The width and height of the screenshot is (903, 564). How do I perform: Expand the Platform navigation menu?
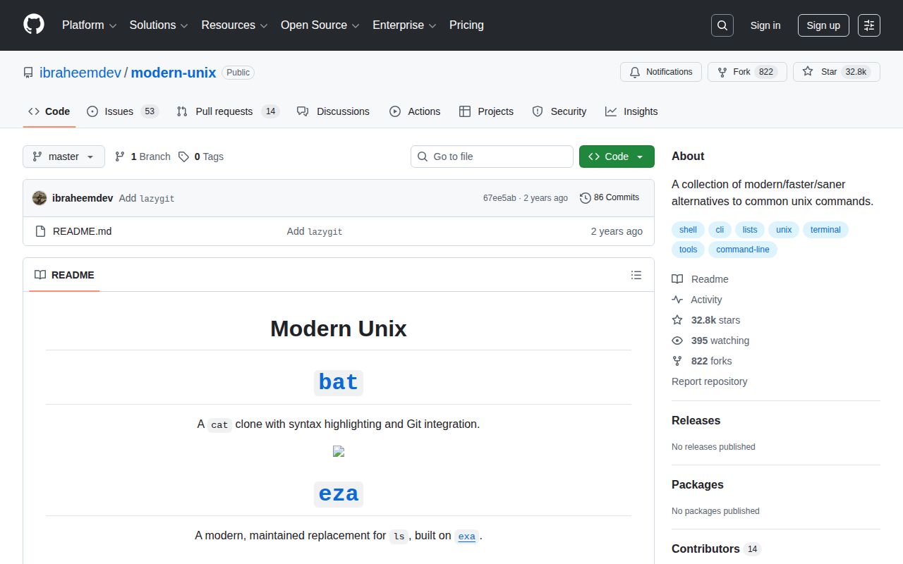[x=88, y=25]
